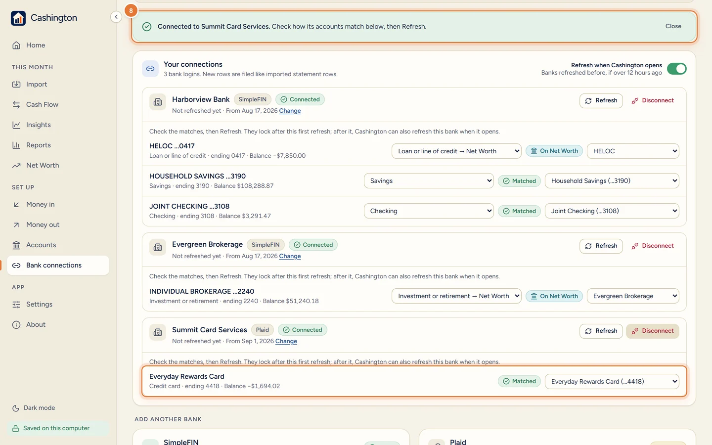The width and height of the screenshot is (712, 445).
Task: Open the Insights page
Action: click(58, 125)
